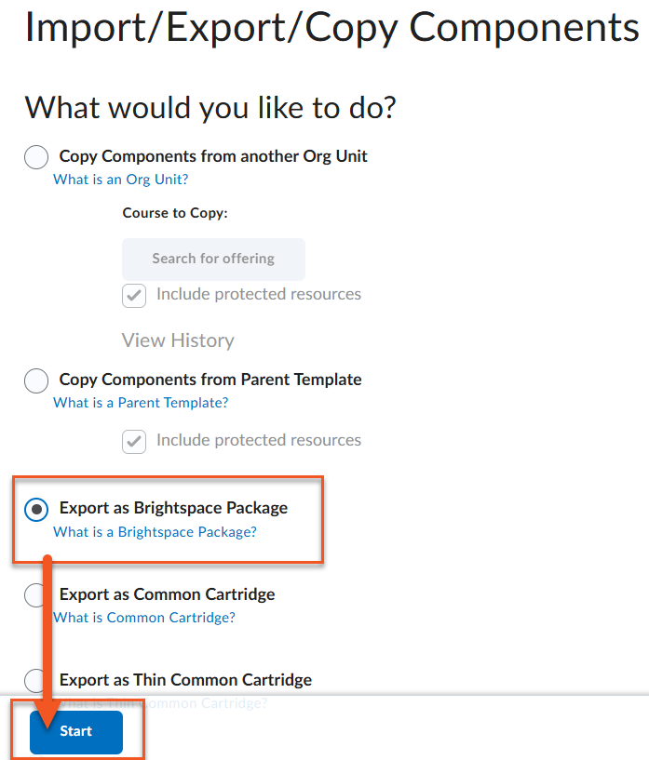Select the Export as Brightspace Package radio button
The width and height of the screenshot is (649, 760).
[36, 510]
